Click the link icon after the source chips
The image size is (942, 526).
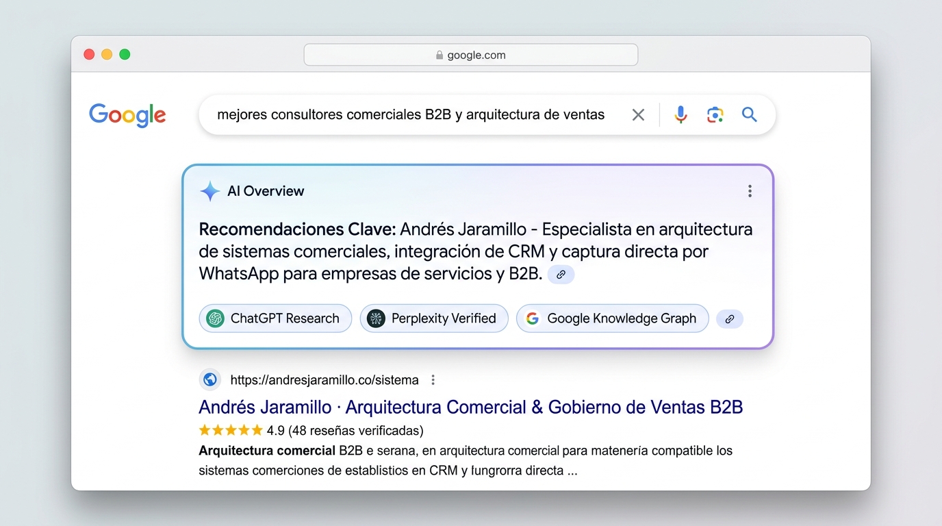[730, 319]
